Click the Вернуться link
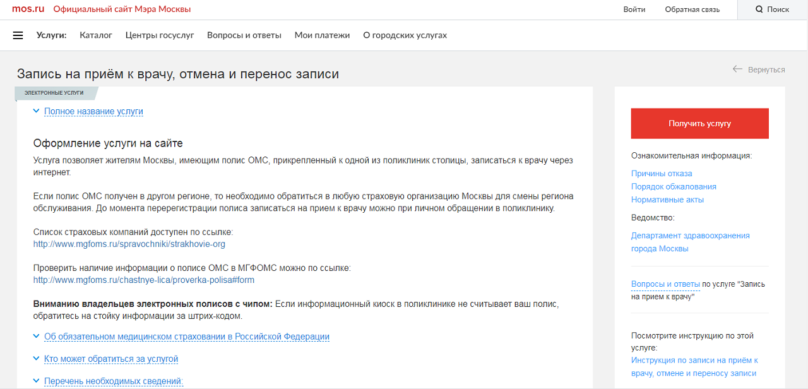Viewport: 808px width, 389px height. (x=766, y=69)
